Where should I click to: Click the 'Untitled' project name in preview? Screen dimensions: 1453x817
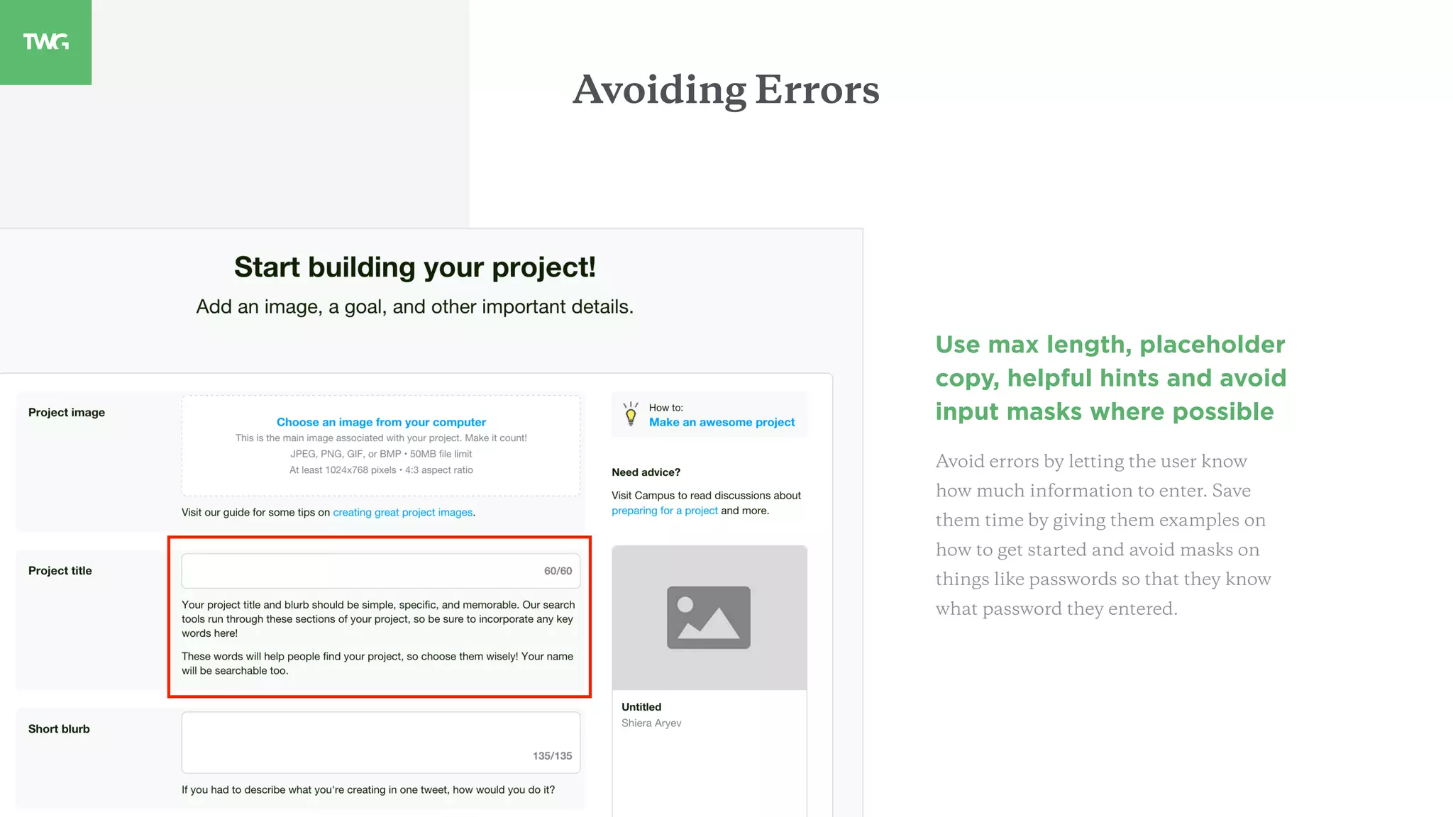point(641,707)
